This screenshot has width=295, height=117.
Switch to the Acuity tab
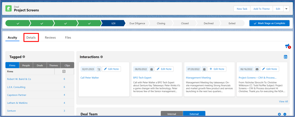point(12,38)
